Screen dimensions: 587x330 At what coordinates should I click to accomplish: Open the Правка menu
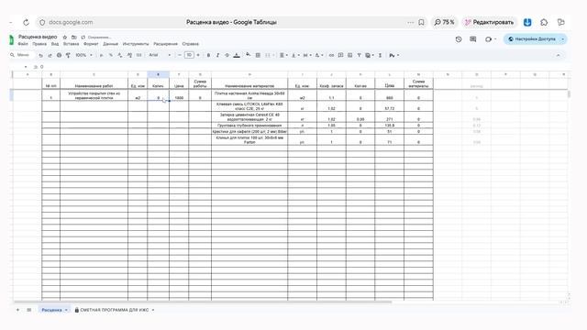pos(39,44)
